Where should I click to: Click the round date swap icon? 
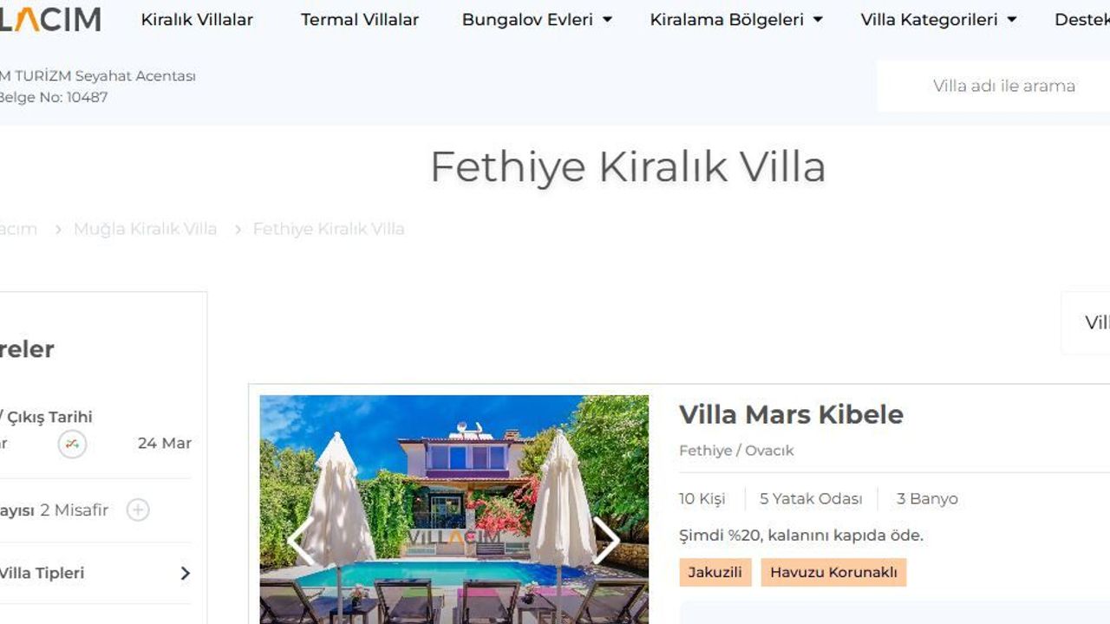click(x=73, y=444)
